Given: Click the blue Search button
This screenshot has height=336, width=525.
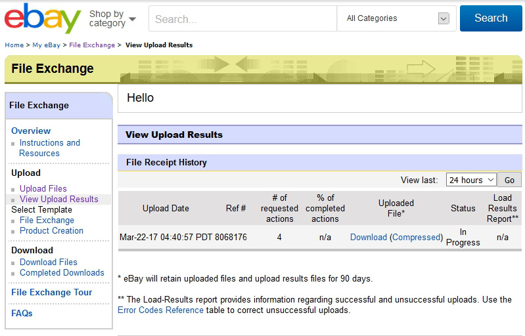Looking at the screenshot, I should (x=491, y=18).
